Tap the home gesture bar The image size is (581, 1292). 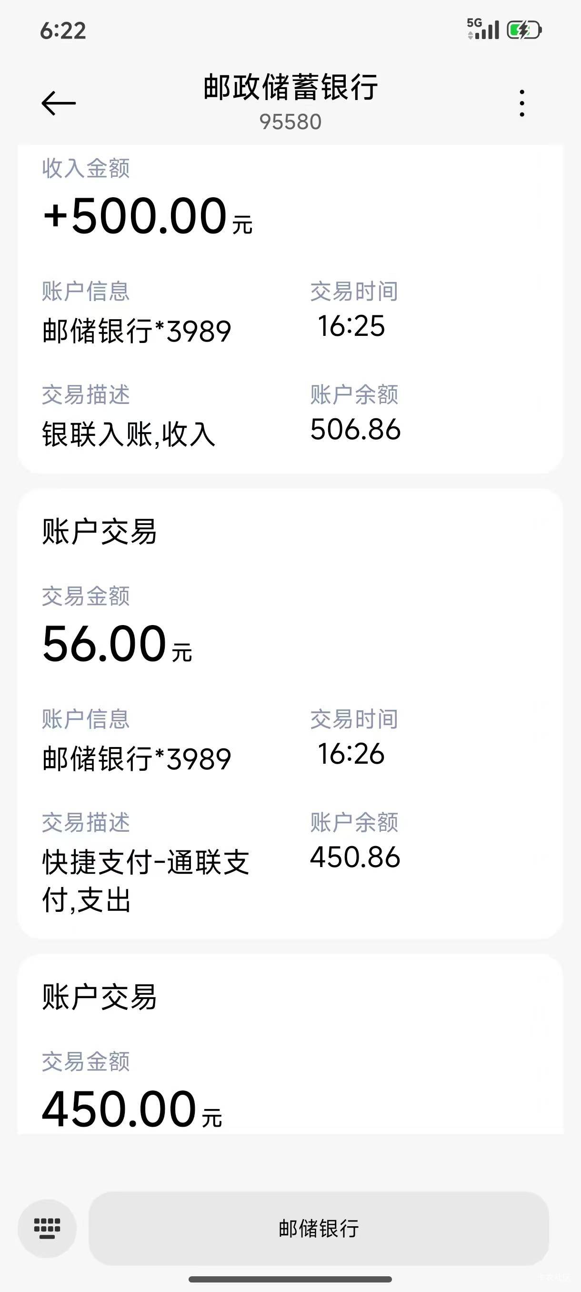pos(290,1280)
